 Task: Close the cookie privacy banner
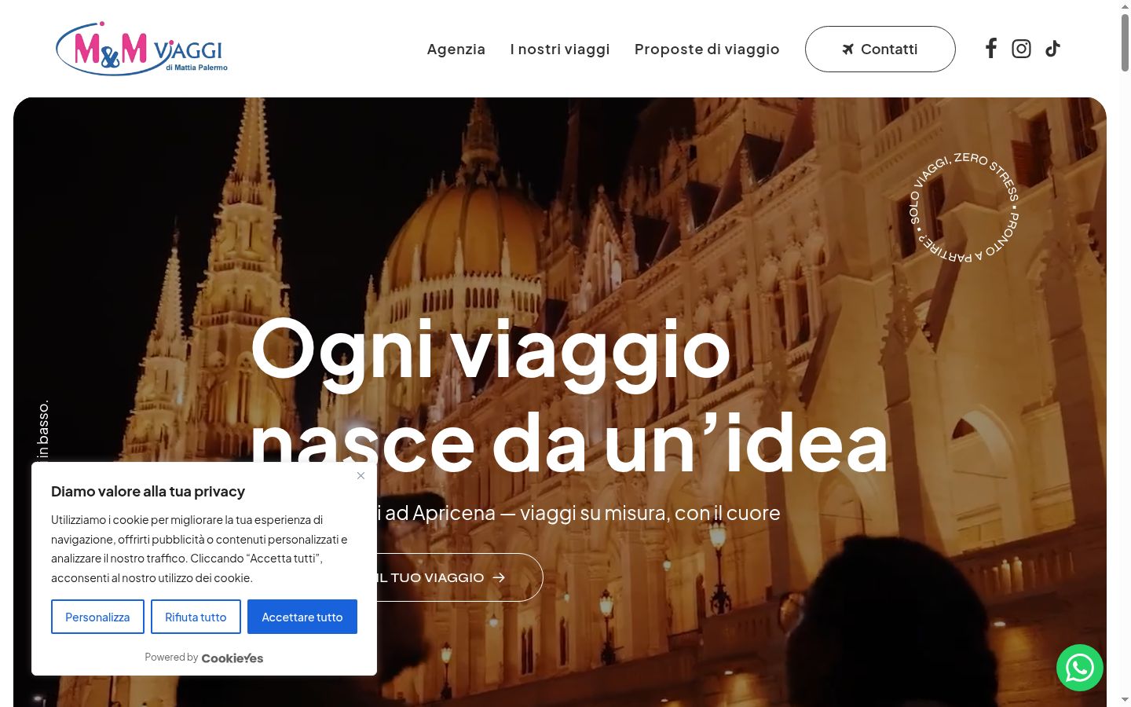tap(361, 475)
